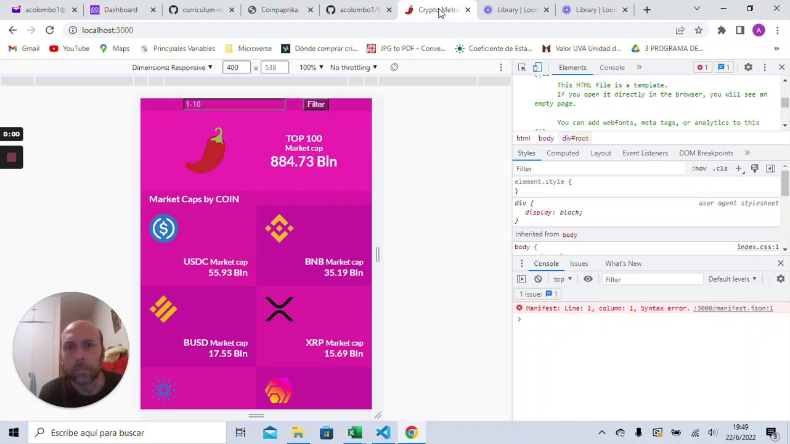Click the 1-10 filter input field
The height and width of the screenshot is (444, 790).
click(235, 104)
